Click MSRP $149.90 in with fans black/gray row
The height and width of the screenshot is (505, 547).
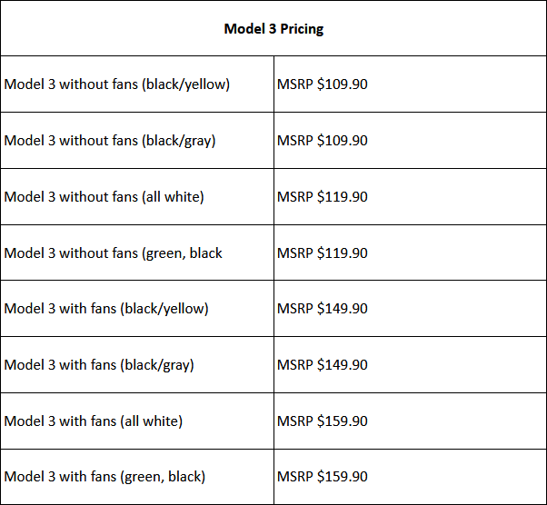coord(411,365)
